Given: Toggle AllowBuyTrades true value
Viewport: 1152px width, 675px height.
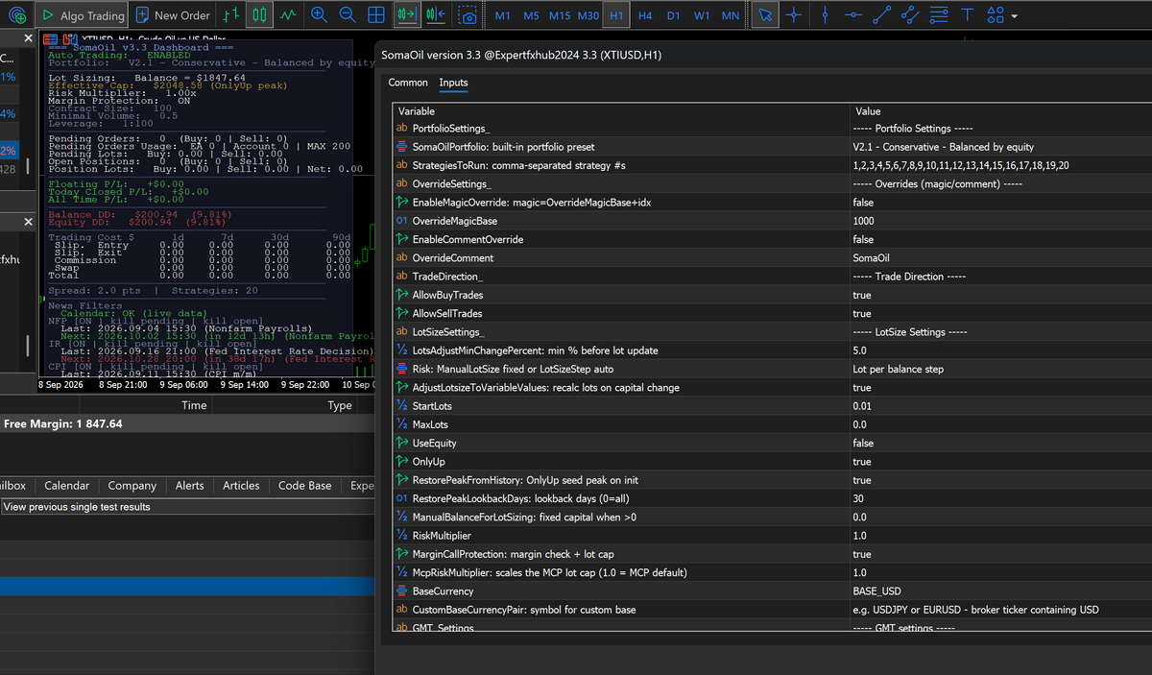Looking at the screenshot, I should pos(998,295).
